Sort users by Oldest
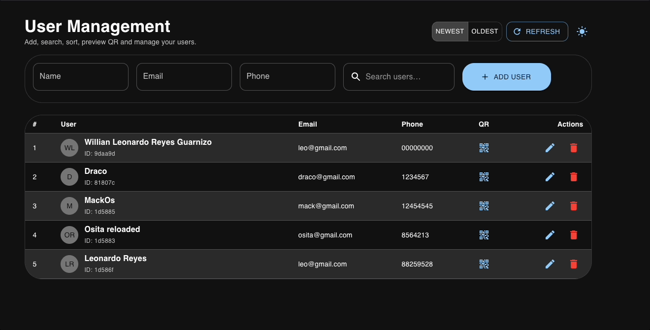This screenshot has height=330, width=650. [485, 32]
